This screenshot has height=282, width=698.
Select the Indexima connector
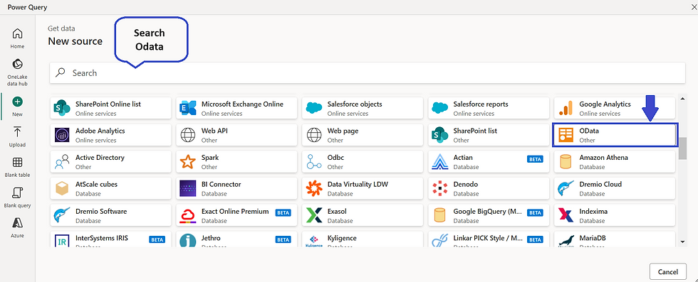pyautogui.click(x=614, y=215)
